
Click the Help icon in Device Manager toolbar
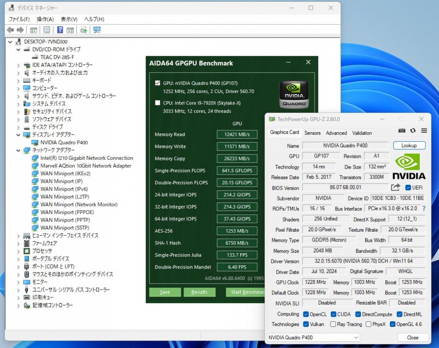coord(60,30)
